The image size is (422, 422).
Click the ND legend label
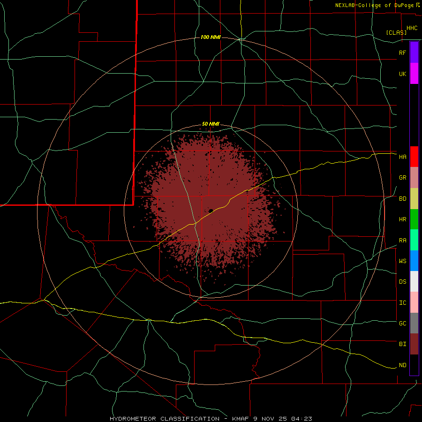pos(402,365)
